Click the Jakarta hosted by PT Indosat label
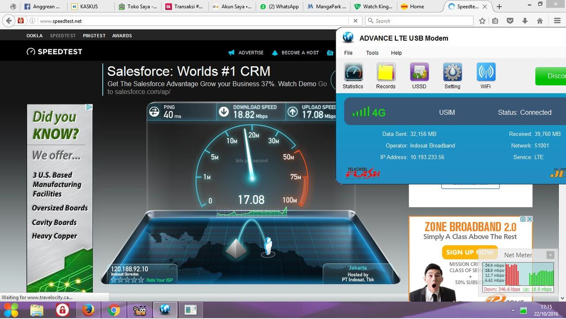Screen dimensions: 566x319 (x=357, y=273)
